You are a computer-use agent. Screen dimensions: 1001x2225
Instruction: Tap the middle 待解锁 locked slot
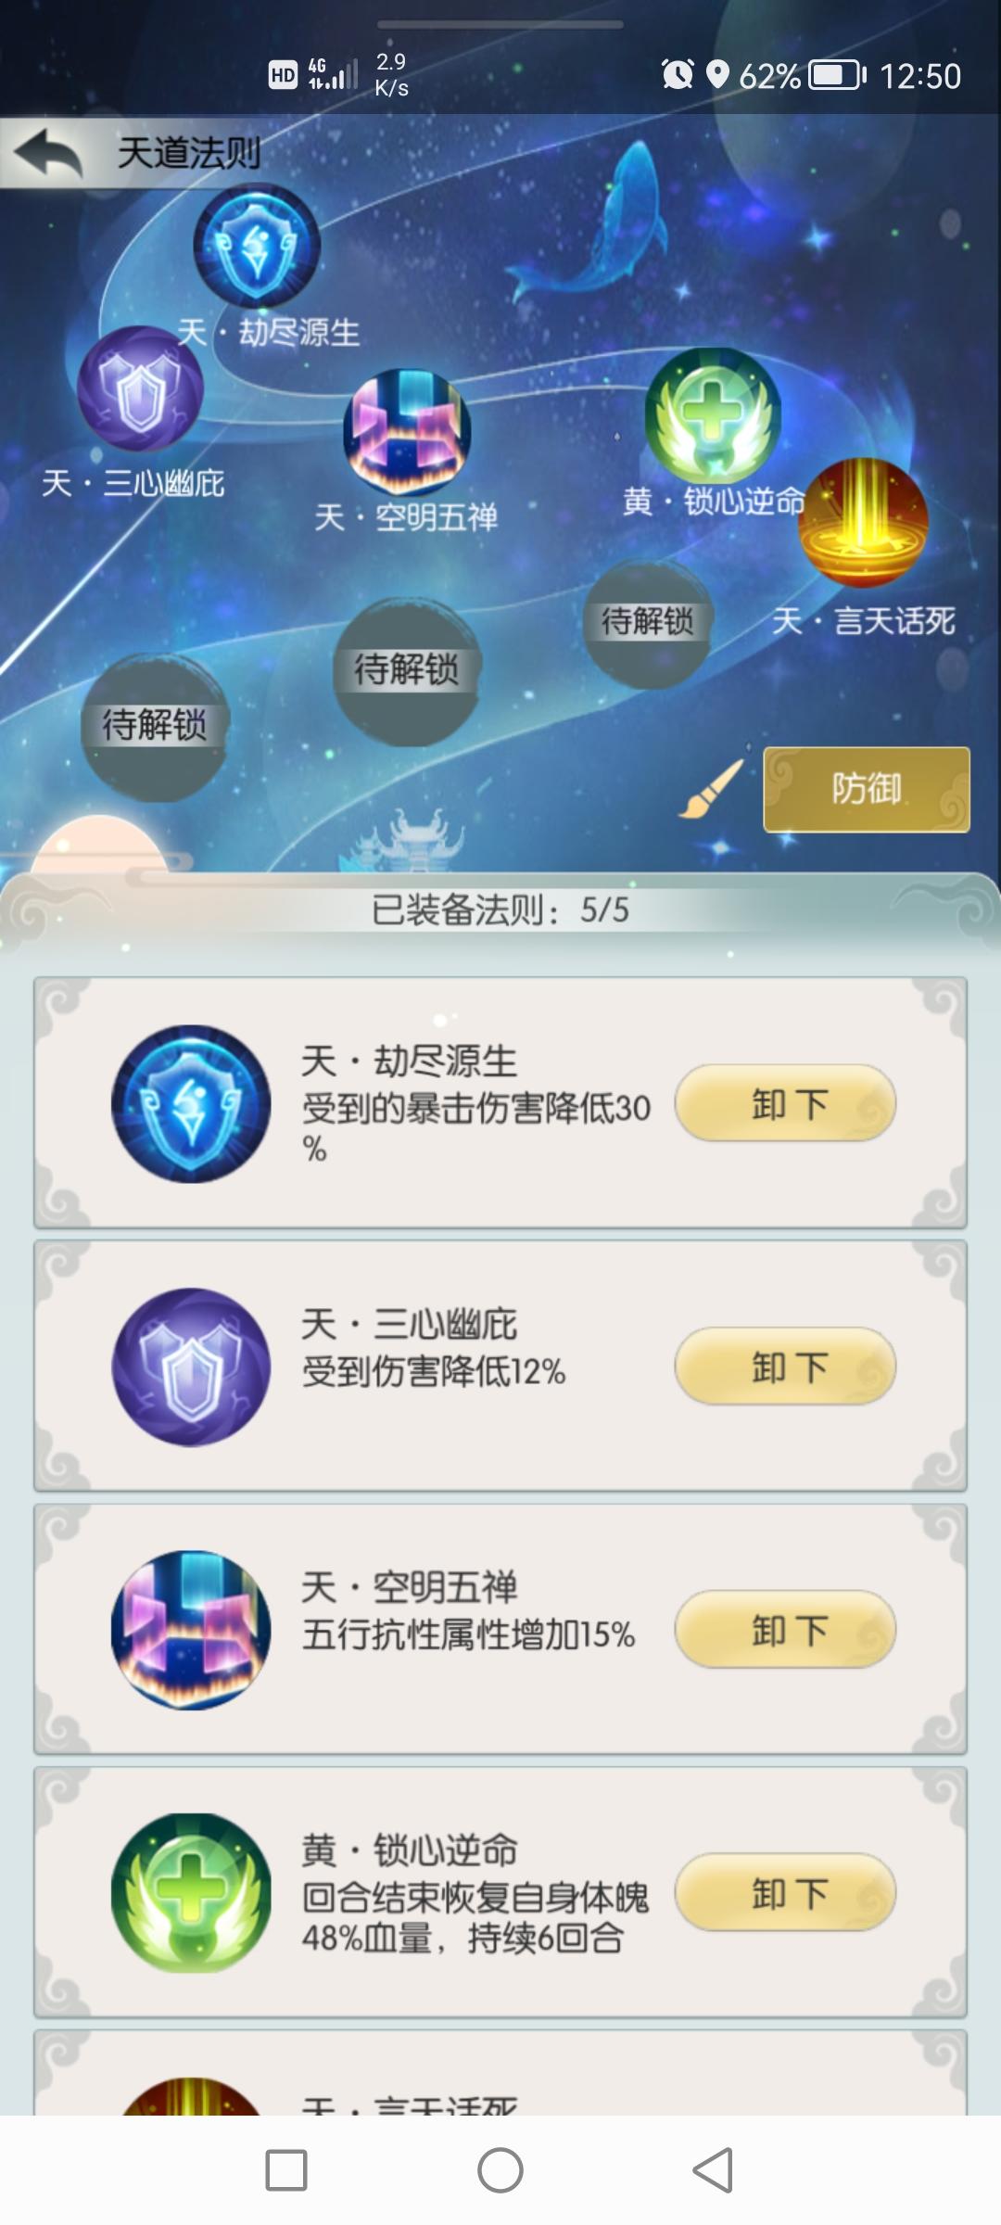coord(407,672)
